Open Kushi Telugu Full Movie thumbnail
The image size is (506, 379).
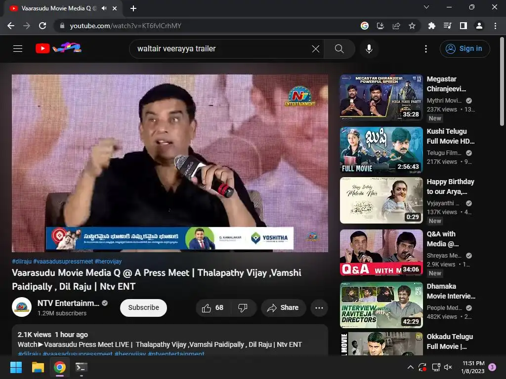coord(381,150)
